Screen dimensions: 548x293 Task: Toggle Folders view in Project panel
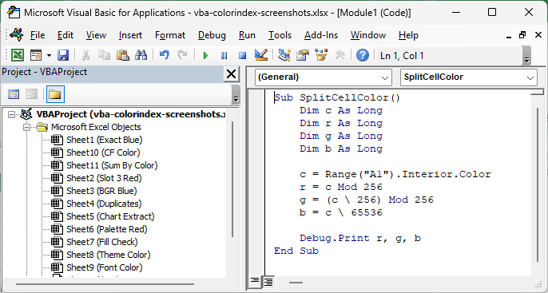[x=55, y=94]
